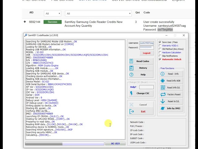Viewport: 198px width, 149px height.
Task: Click the SamKEY key icon in title bar
Action: pyautogui.click(x=26, y=35)
